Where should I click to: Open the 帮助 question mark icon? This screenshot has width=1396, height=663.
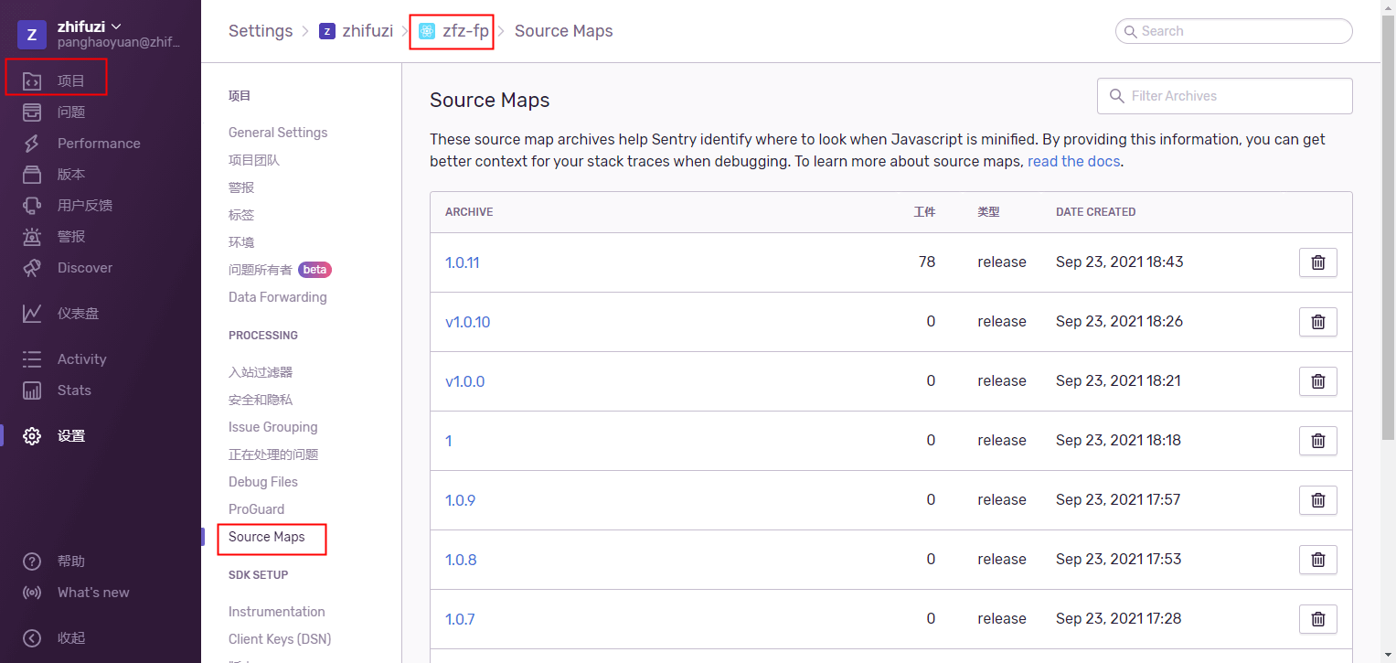click(x=32, y=561)
